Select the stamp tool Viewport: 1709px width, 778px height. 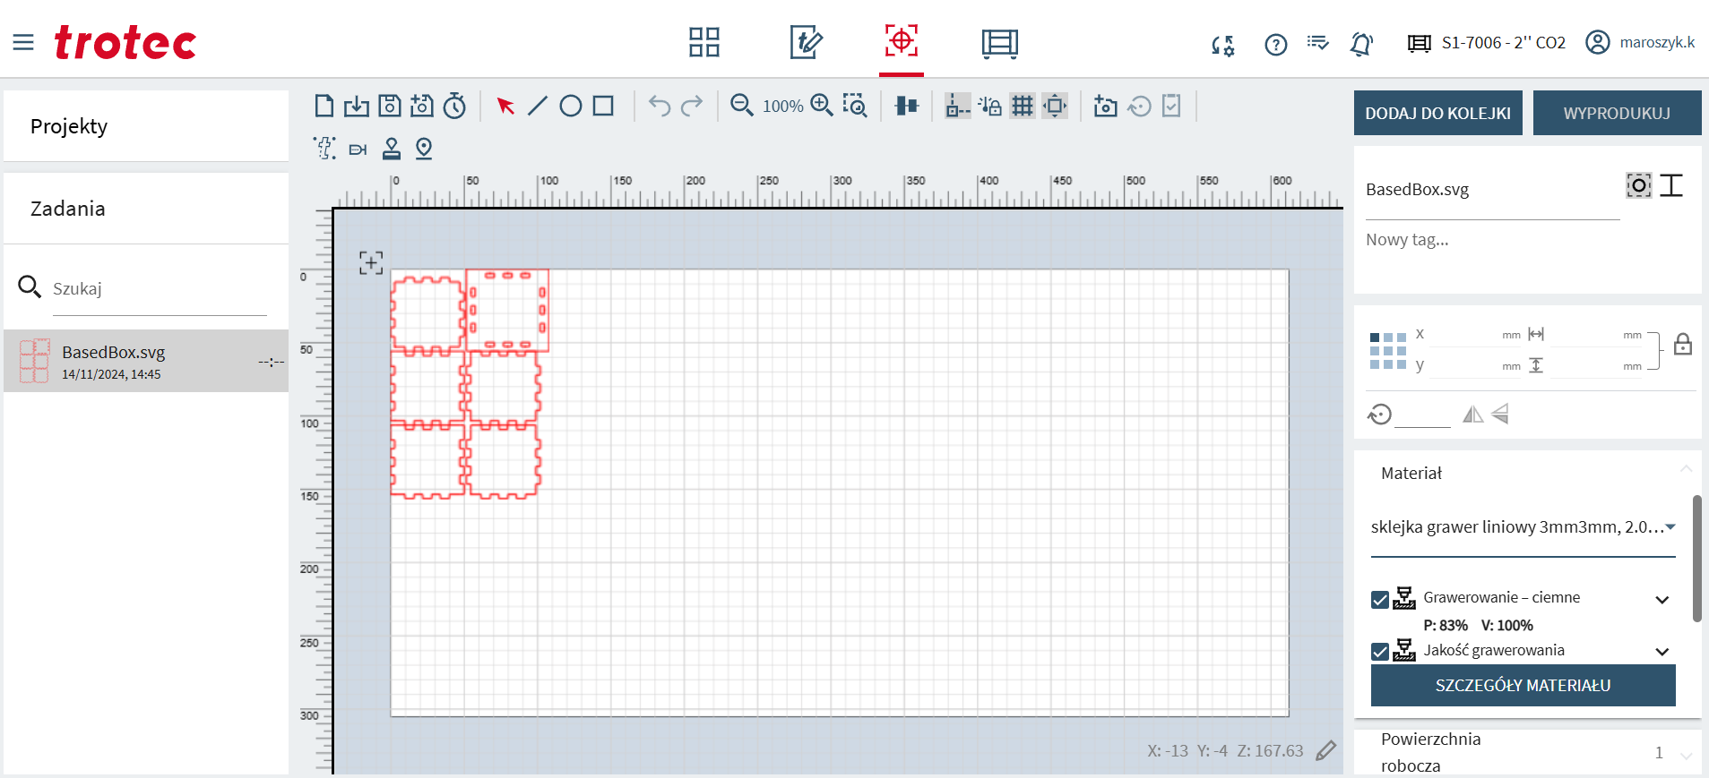(x=392, y=148)
